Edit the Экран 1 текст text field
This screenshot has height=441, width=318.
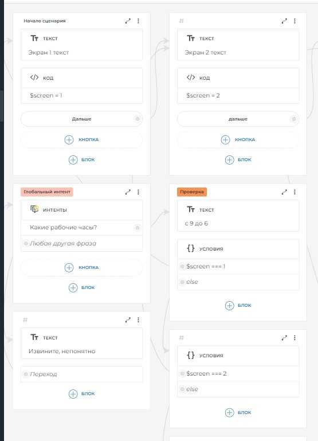pyautogui.click(x=81, y=52)
